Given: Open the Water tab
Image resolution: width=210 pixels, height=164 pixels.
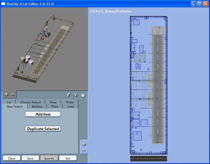Looking at the screenshot, I should [70, 102].
